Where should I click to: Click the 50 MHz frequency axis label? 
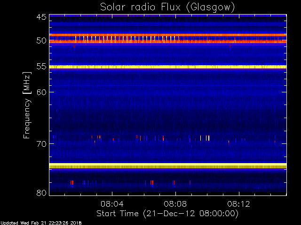41,41
